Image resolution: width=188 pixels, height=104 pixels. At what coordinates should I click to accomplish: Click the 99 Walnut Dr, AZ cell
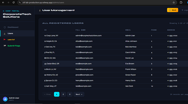51,75
